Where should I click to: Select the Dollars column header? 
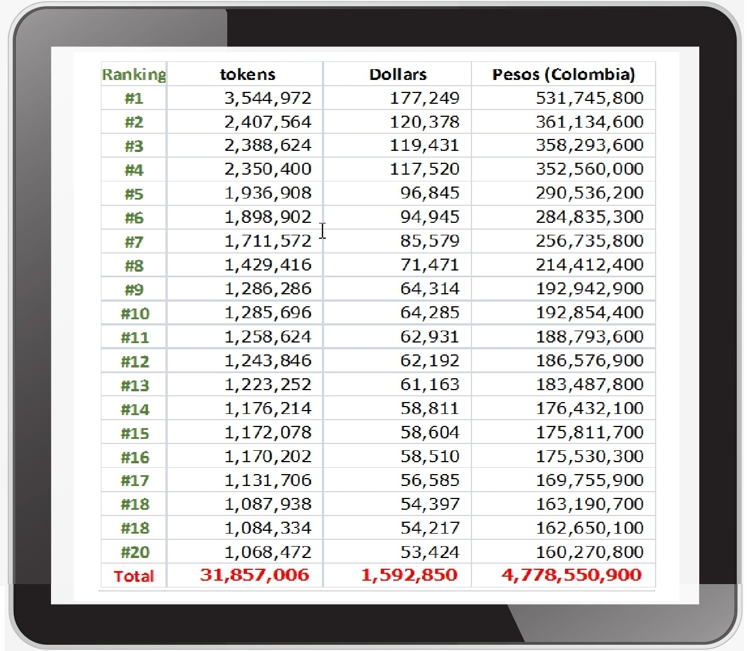click(398, 74)
